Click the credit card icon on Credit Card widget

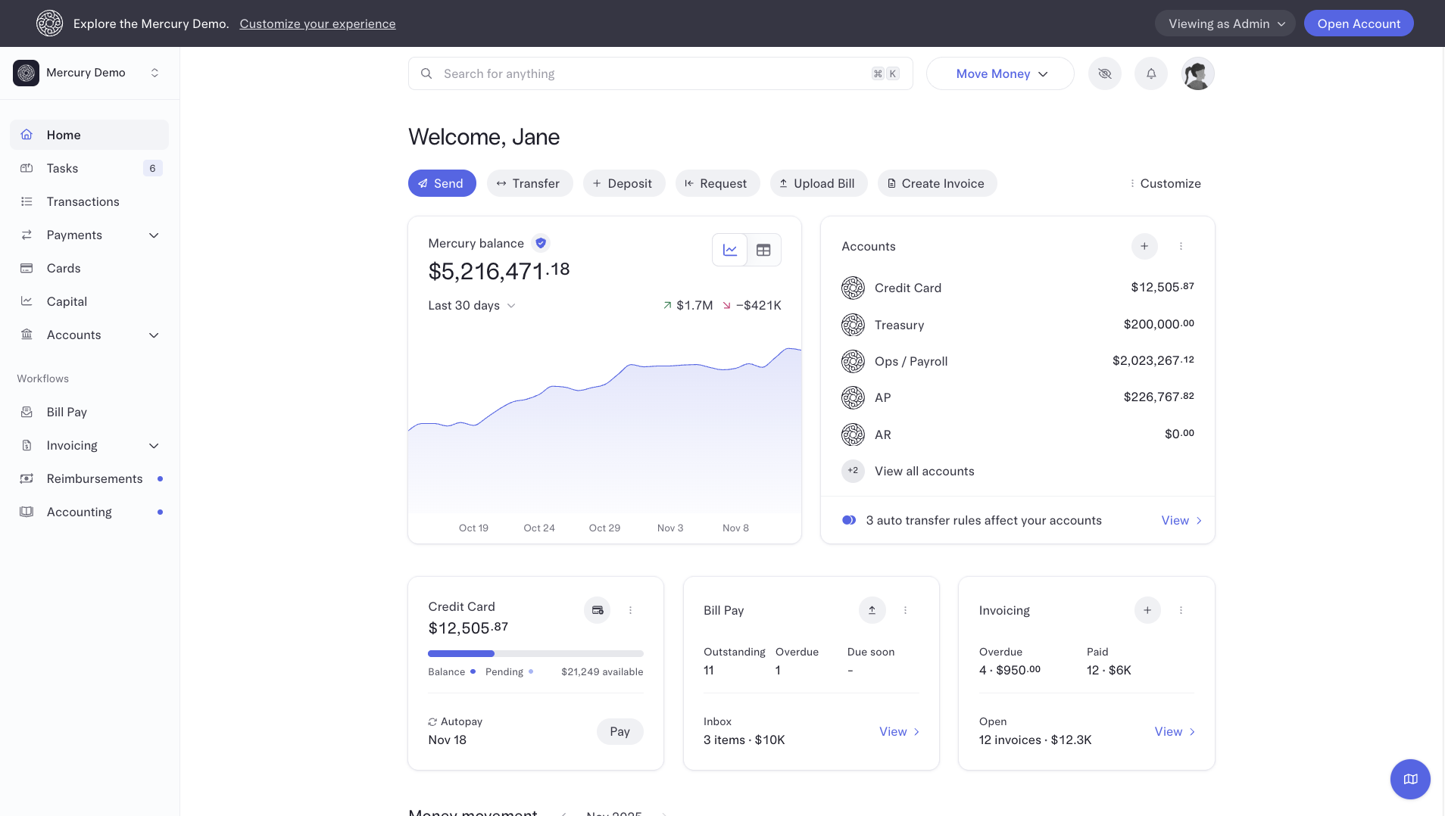coord(598,610)
